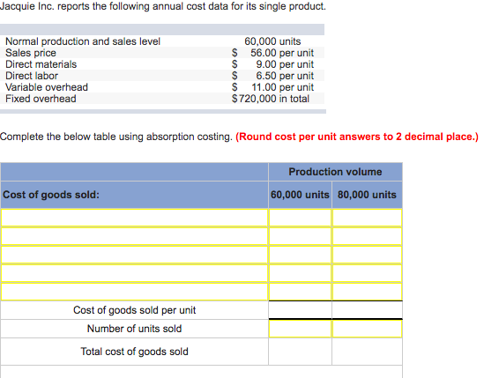The width and height of the screenshot is (484, 378).
Task: Click the red rounding instruction text
Action: 357,137
